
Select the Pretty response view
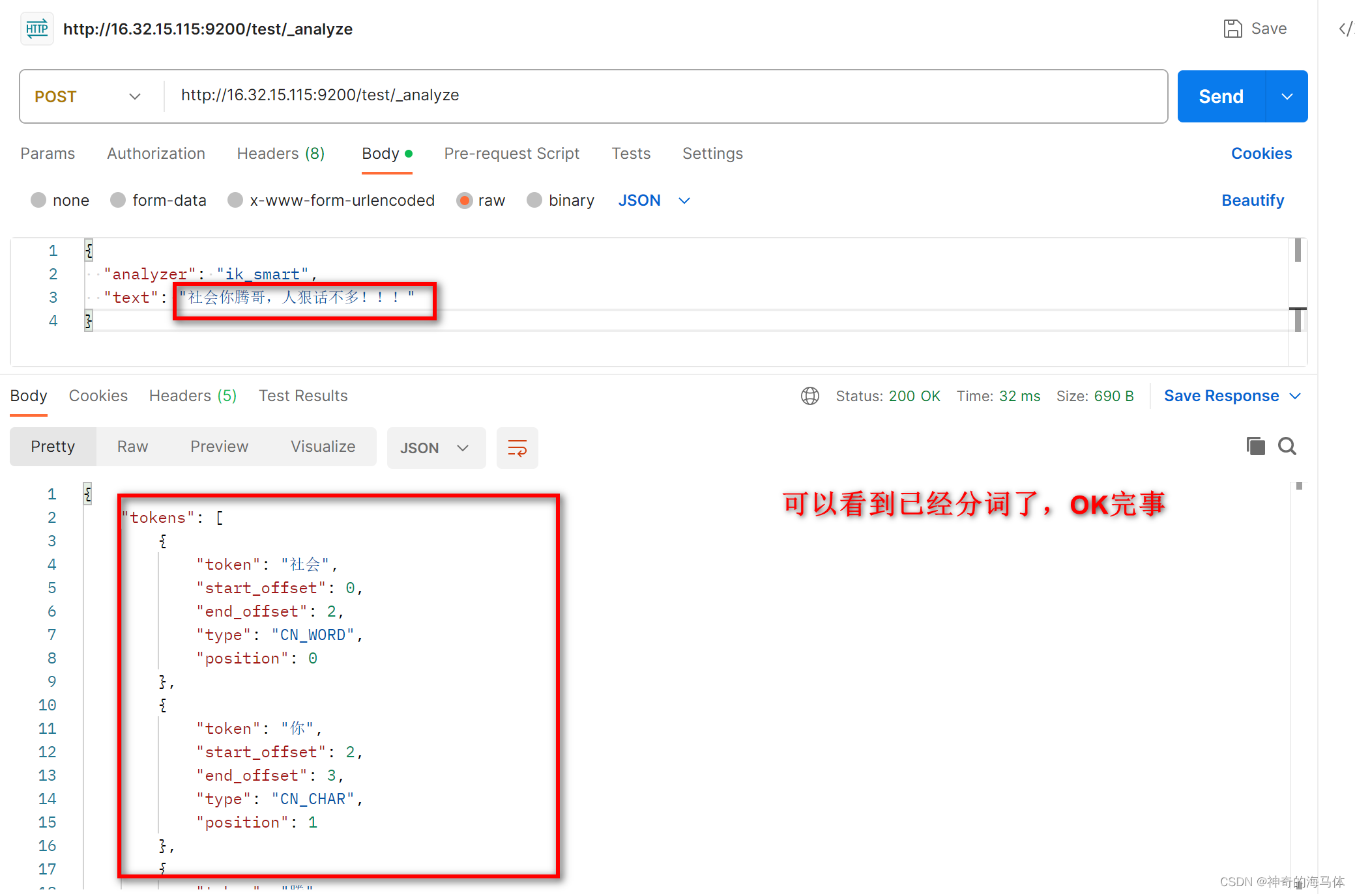pyautogui.click(x=53, y=447)
